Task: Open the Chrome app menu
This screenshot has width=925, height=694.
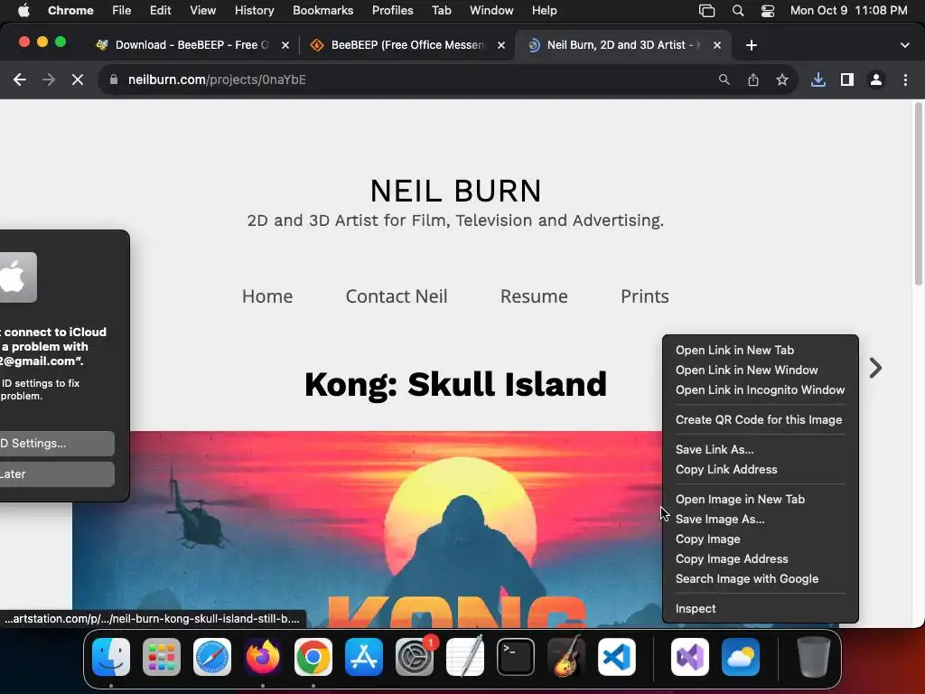Action: coord(70,11)
